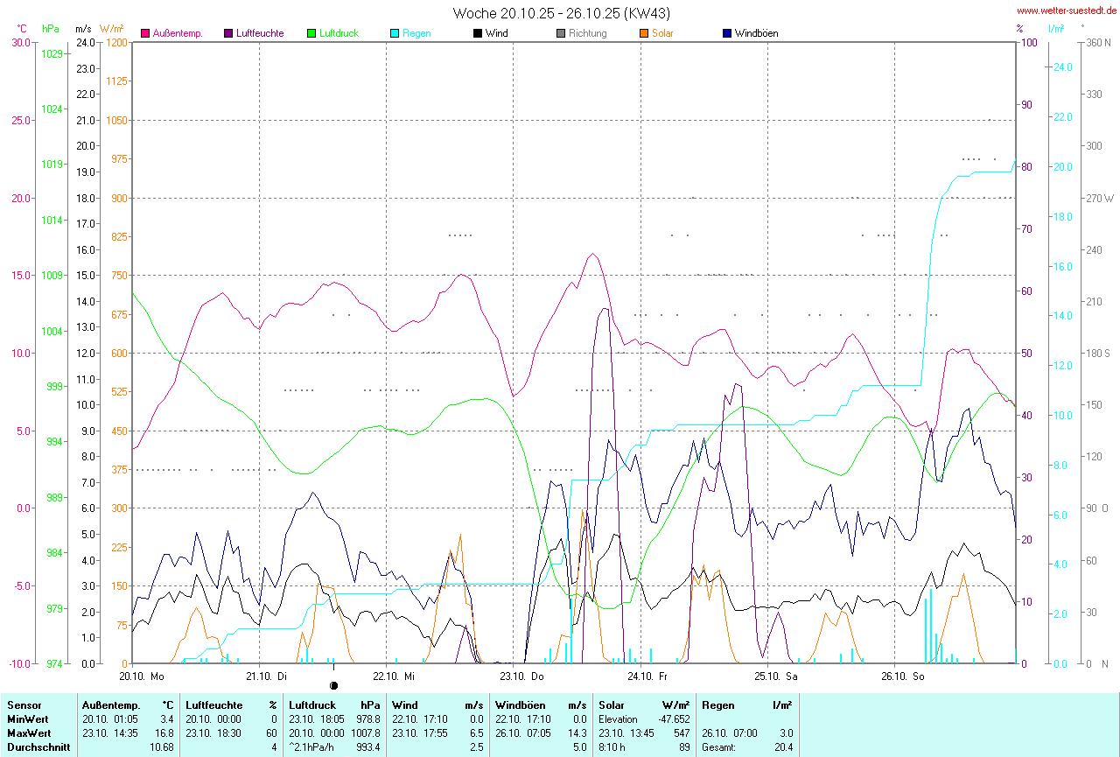Click the new moon phase icon below the axis
The height and width of the screenshot is (757, 1120).
[x=333, y=685]
